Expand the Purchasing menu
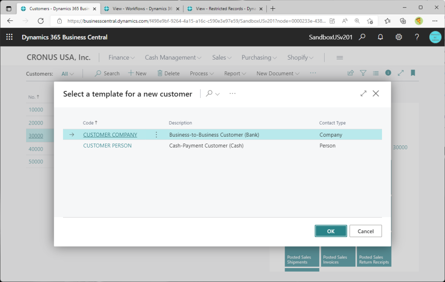This screenshot has width=445, height=282. click(259, 57)
